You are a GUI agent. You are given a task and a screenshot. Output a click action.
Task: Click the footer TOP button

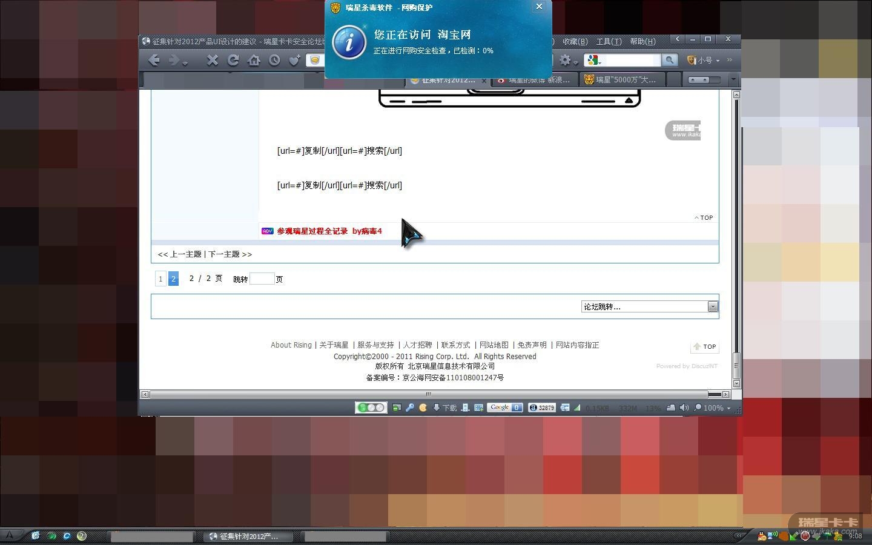pyautogui.click(x=704, y=347)
